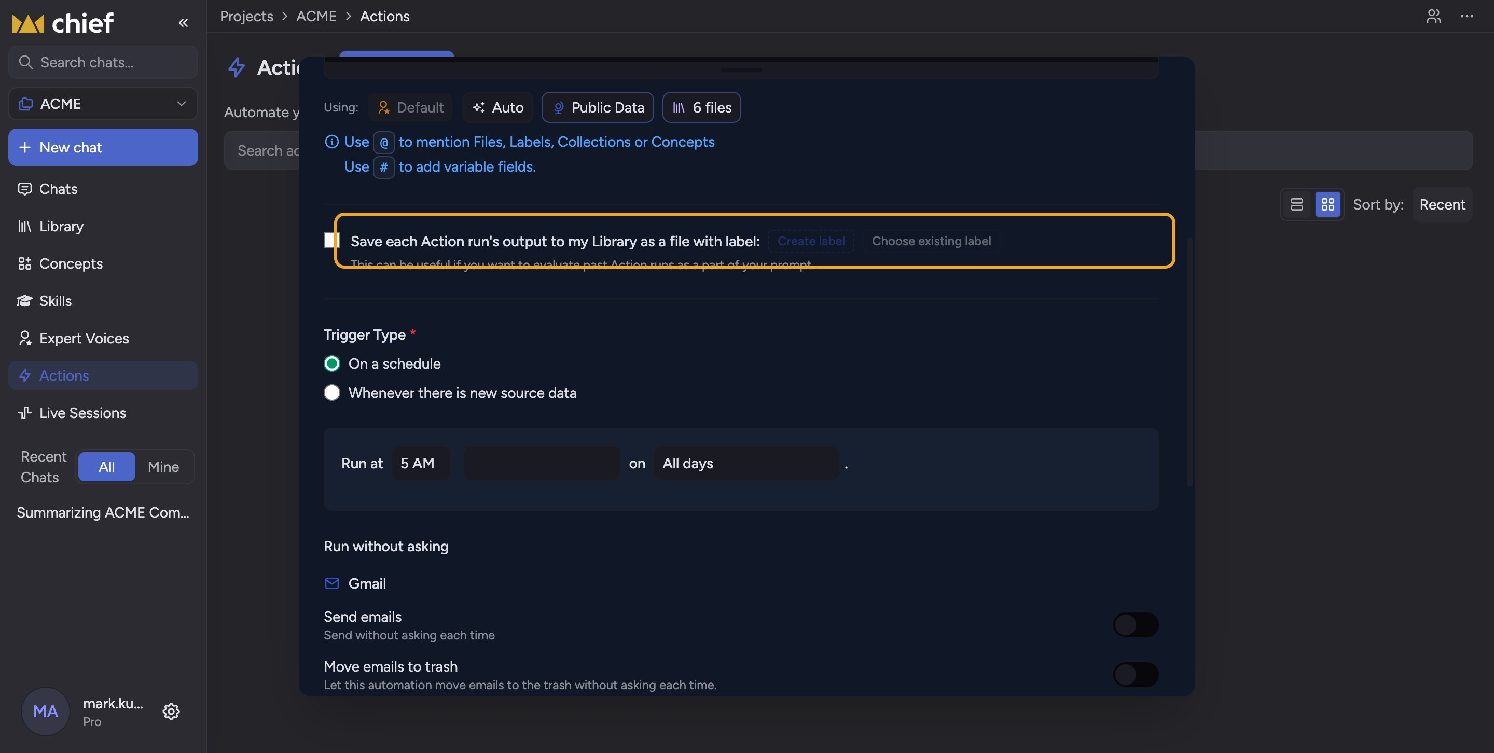Click the dialog vertical scrollbar
Viewport: 1494px width, 753px height.
pos(1189,362)
